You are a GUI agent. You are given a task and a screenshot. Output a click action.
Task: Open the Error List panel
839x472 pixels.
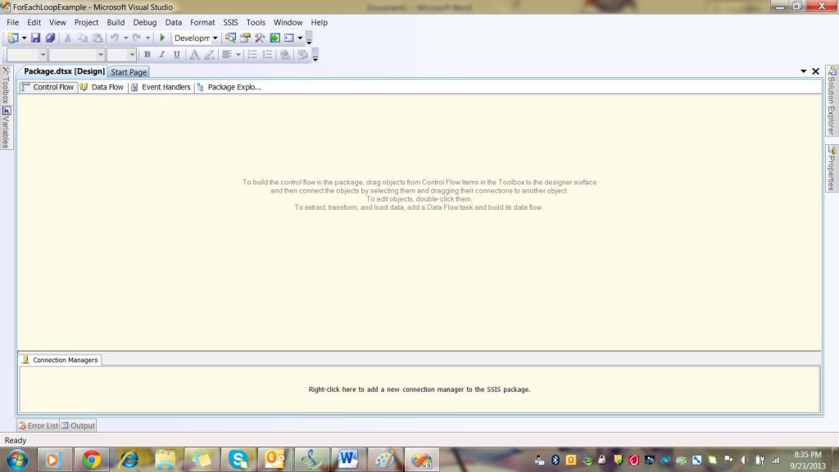click(x=39, y=425)
